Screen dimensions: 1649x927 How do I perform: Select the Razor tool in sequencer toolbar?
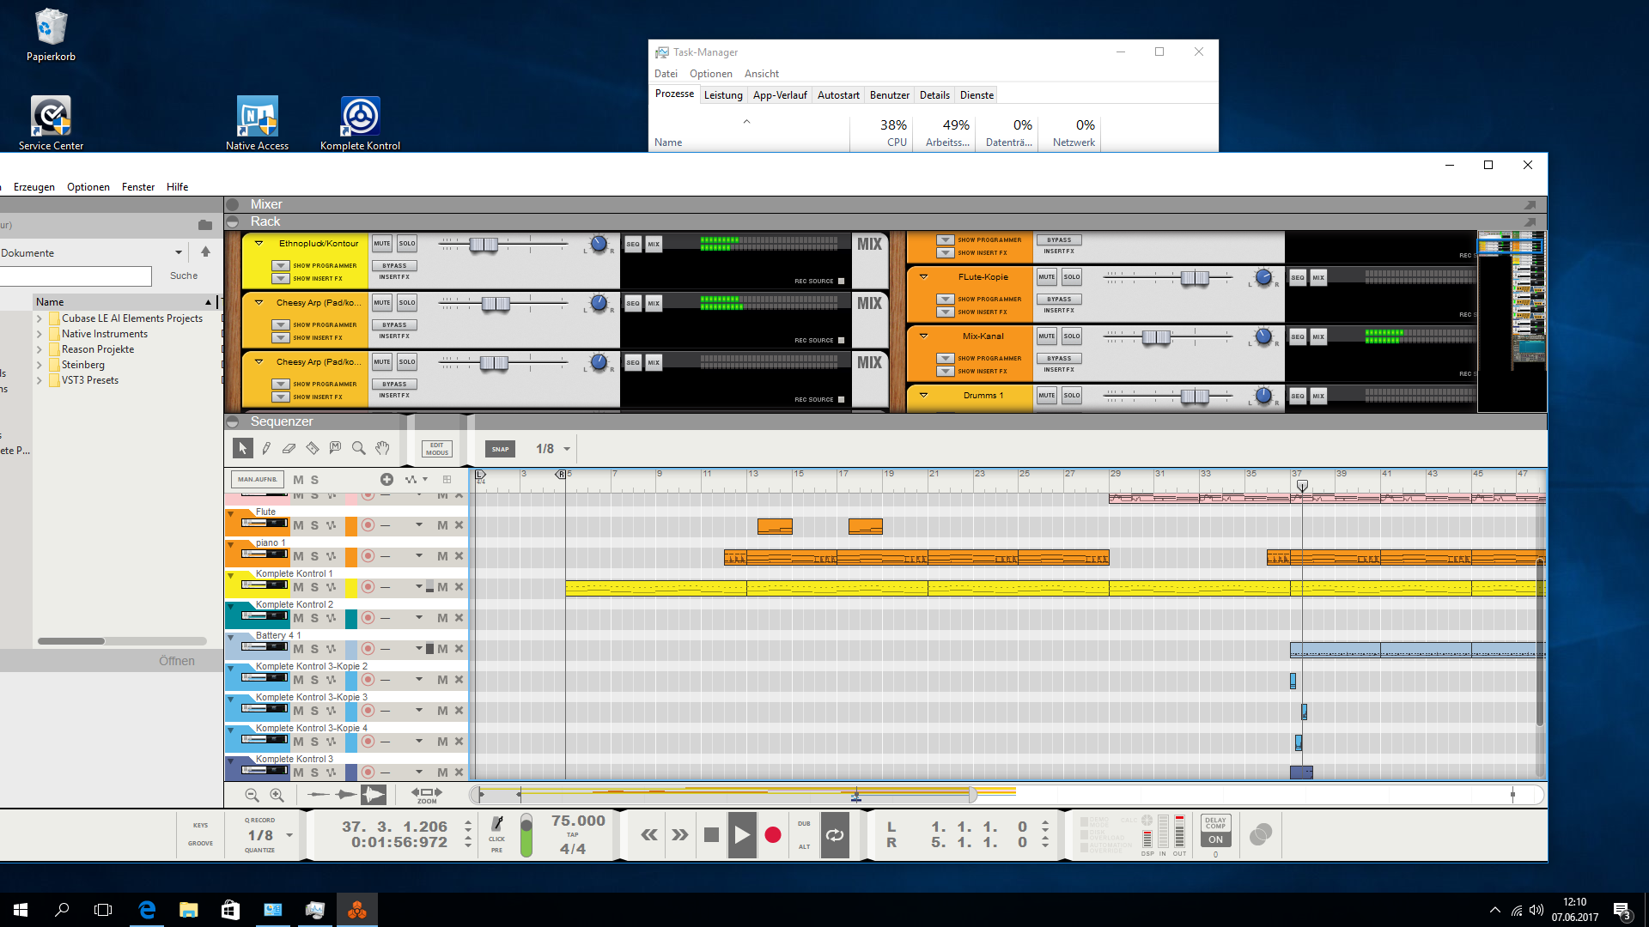(x=313, y=448)
